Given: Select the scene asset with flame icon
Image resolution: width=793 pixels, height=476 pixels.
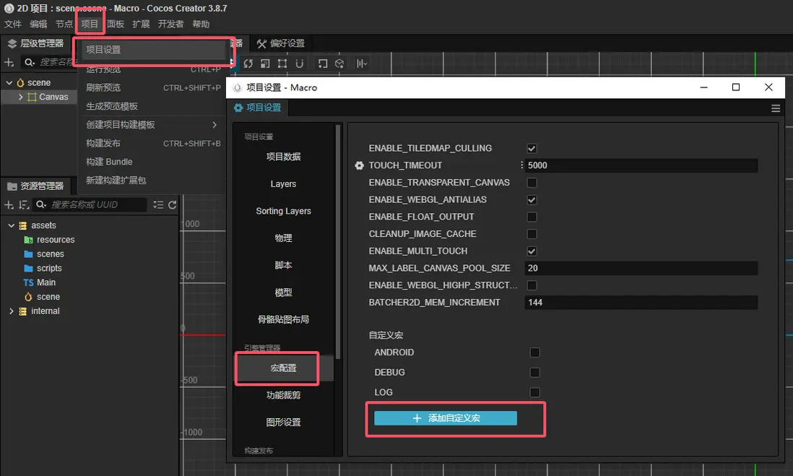Looking at the screenshot, I should [x=42, y=297].
